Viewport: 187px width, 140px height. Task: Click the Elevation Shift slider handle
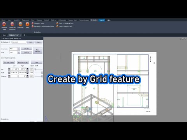[42, 76]
